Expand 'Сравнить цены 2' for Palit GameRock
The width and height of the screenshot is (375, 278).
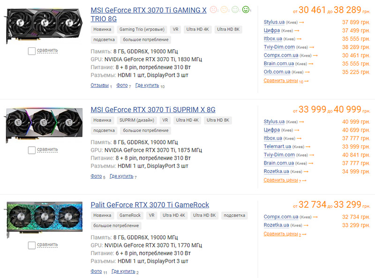(x=285, y=234)
